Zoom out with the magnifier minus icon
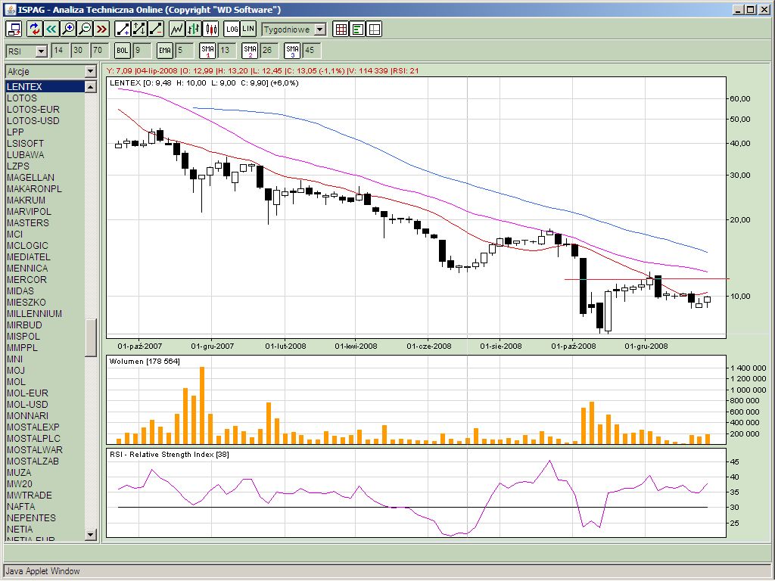This screenshot has width=775, height=581. click(85, 29)
